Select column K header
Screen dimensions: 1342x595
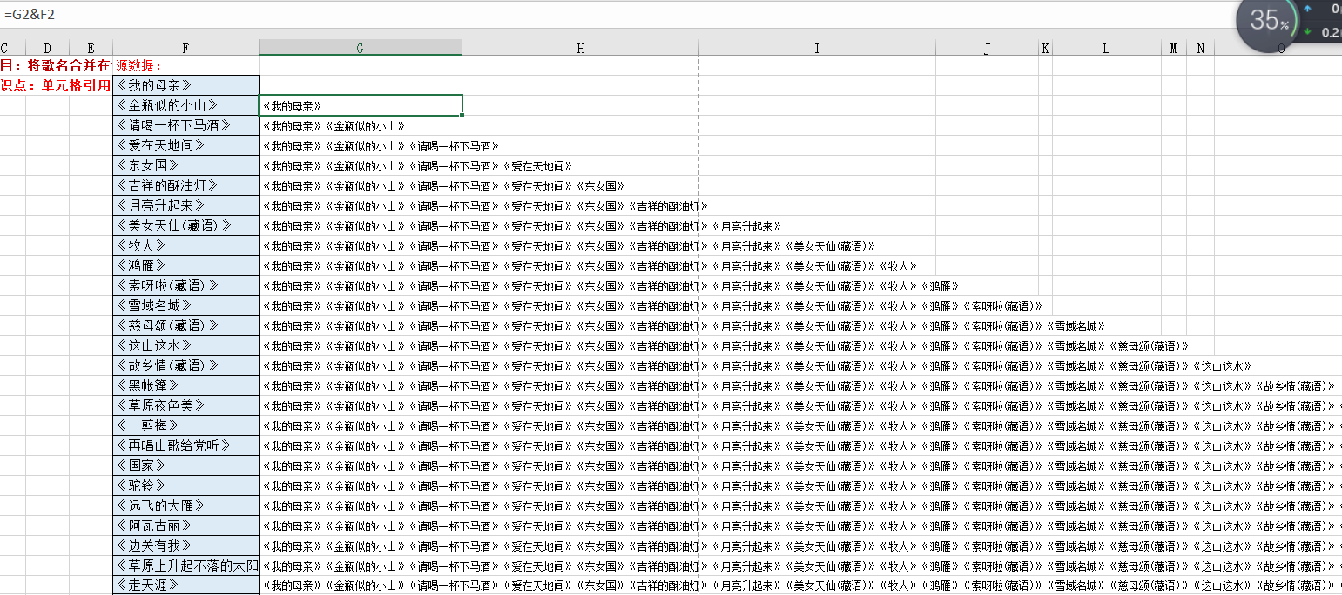coord(1045,49)
